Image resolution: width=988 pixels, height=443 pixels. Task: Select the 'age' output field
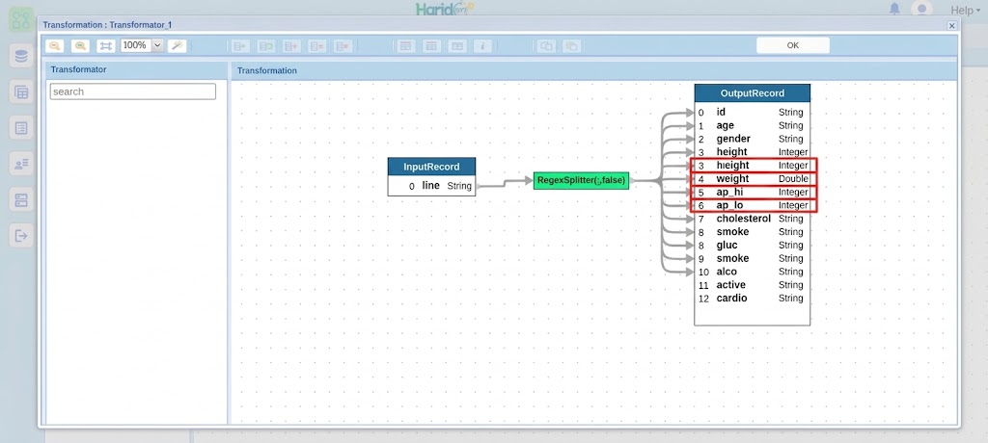(x=753, y=125)
